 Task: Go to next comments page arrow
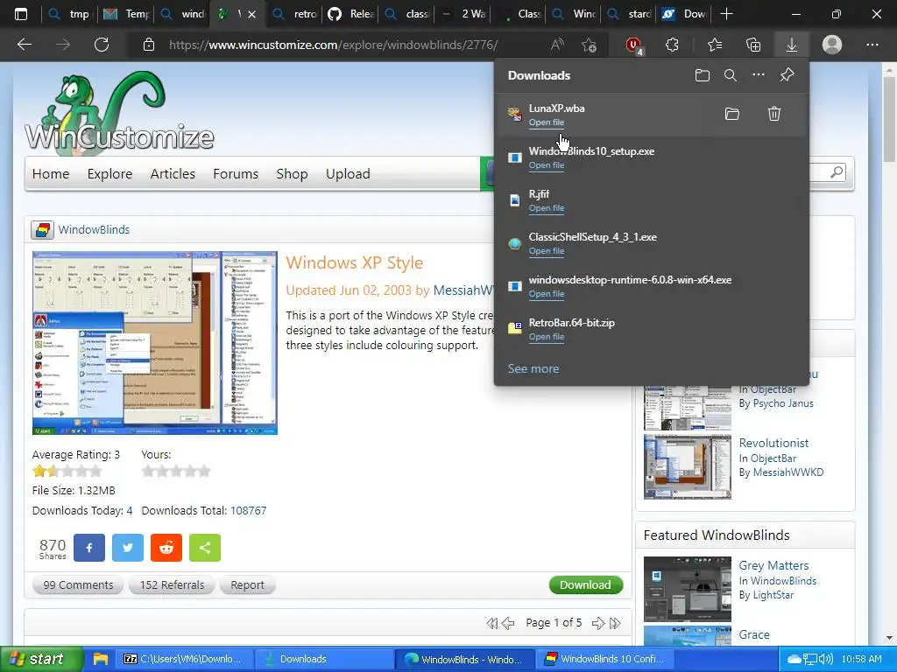[x=597, y=623]
